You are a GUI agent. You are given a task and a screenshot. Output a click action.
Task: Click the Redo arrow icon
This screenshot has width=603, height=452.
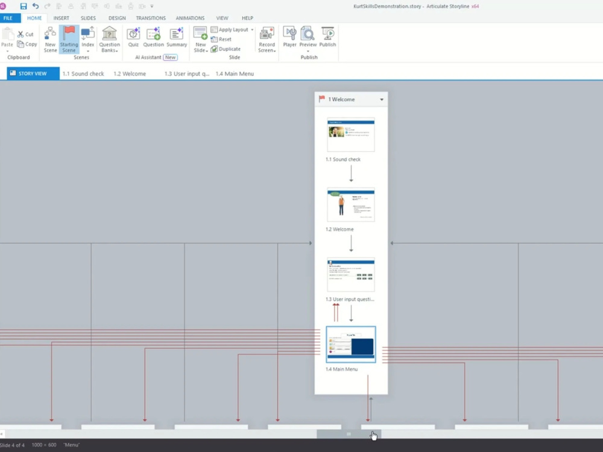[x=47, y=6]
